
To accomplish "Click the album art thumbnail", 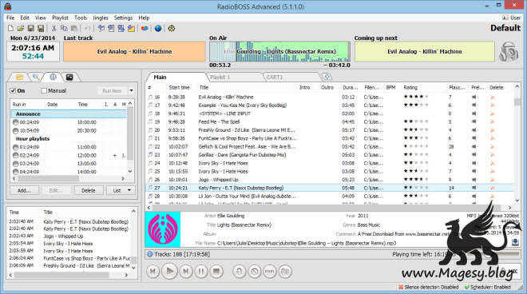I will pyautogui.click(x=163, y=229).
